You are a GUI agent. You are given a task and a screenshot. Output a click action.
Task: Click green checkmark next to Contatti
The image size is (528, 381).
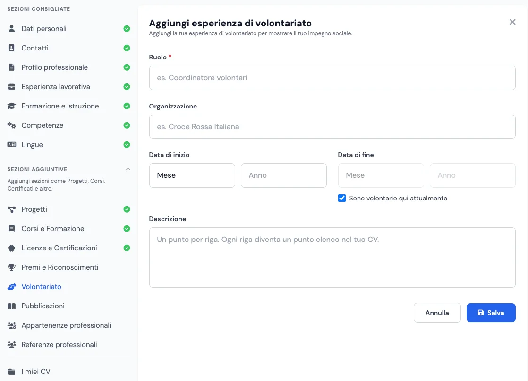[x=127, y=48]
